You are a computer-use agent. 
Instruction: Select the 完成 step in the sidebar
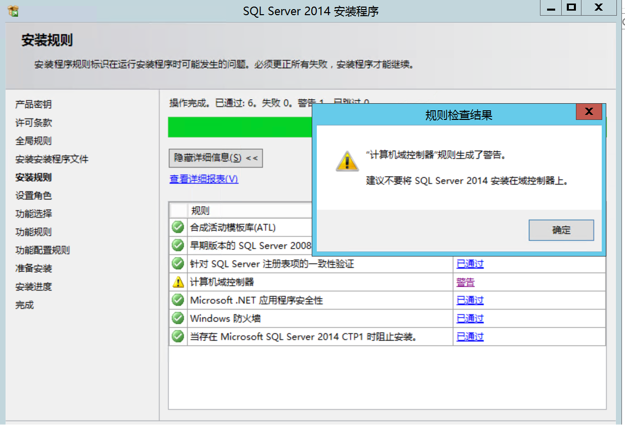(24, 305)
